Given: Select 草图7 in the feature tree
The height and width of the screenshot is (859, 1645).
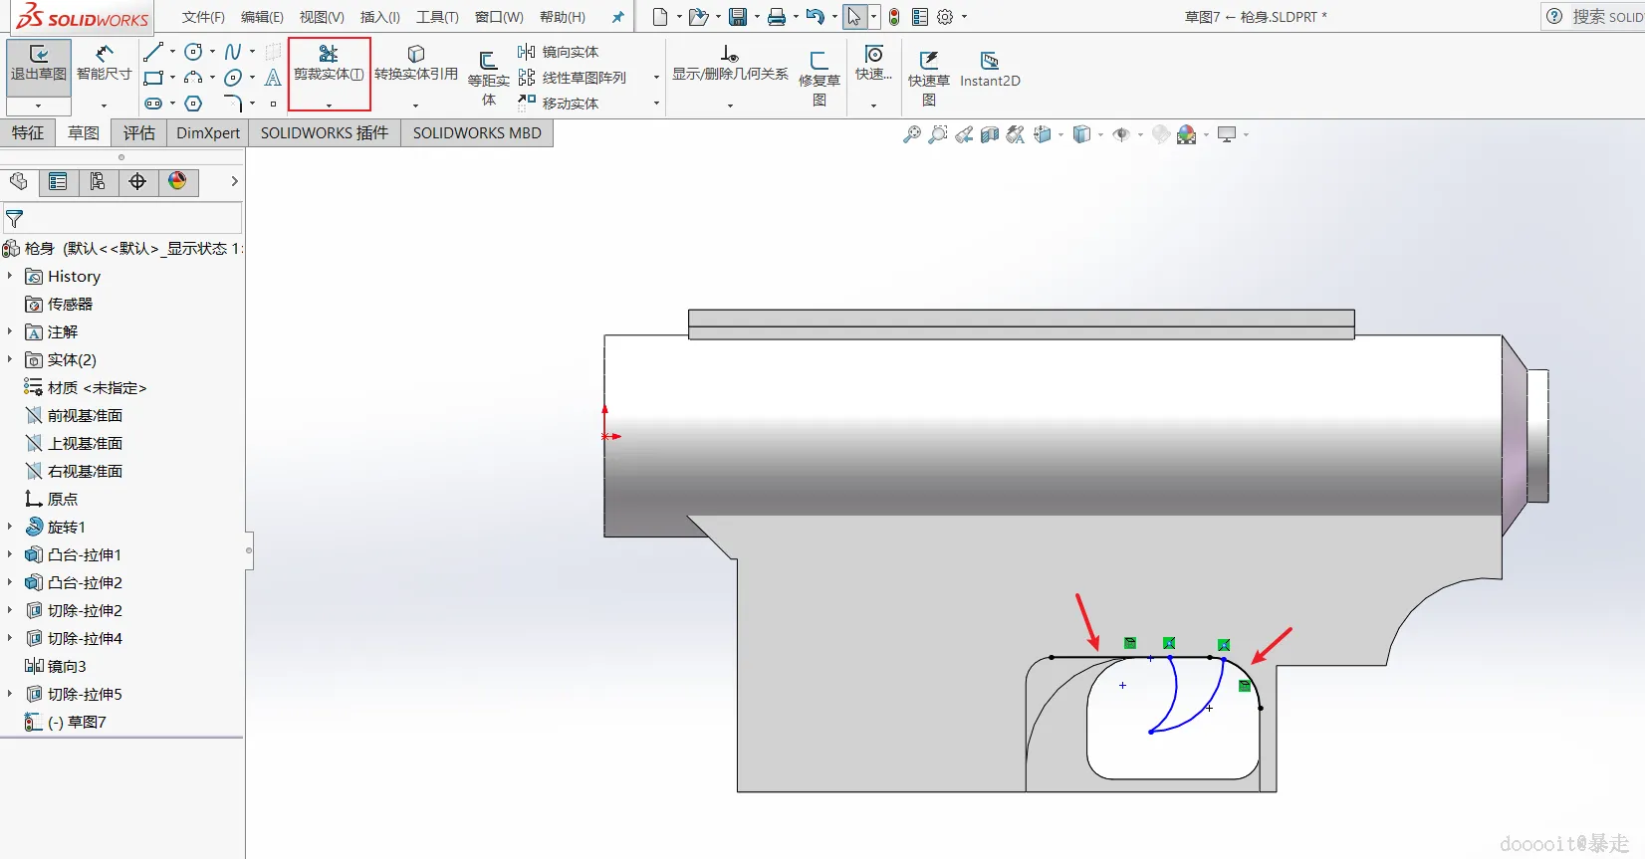Looking at the screenshot, I should [x=87, y=722].
